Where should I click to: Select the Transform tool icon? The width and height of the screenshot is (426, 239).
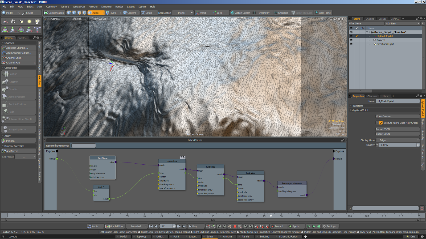5,30
